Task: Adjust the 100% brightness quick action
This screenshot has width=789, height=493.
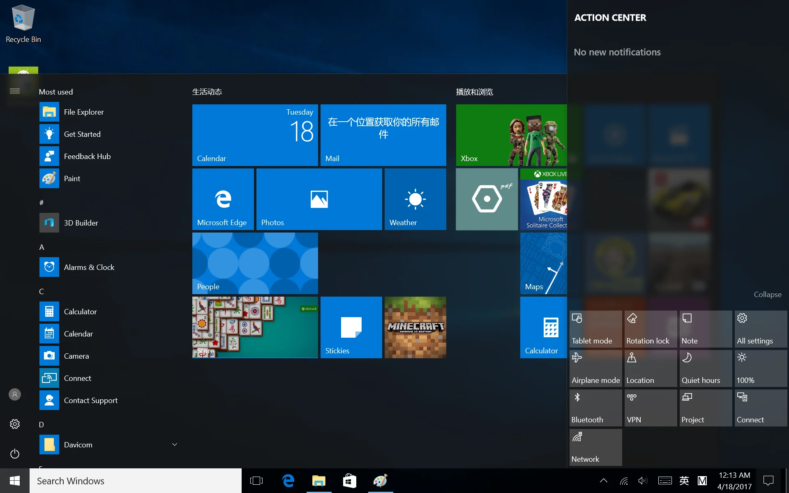Action: 760,369
